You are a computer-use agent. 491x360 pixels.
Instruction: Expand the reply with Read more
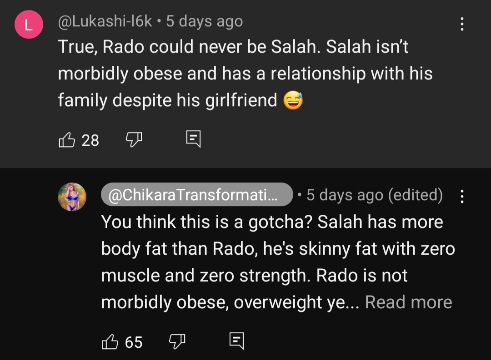click(x=408, y=302)
